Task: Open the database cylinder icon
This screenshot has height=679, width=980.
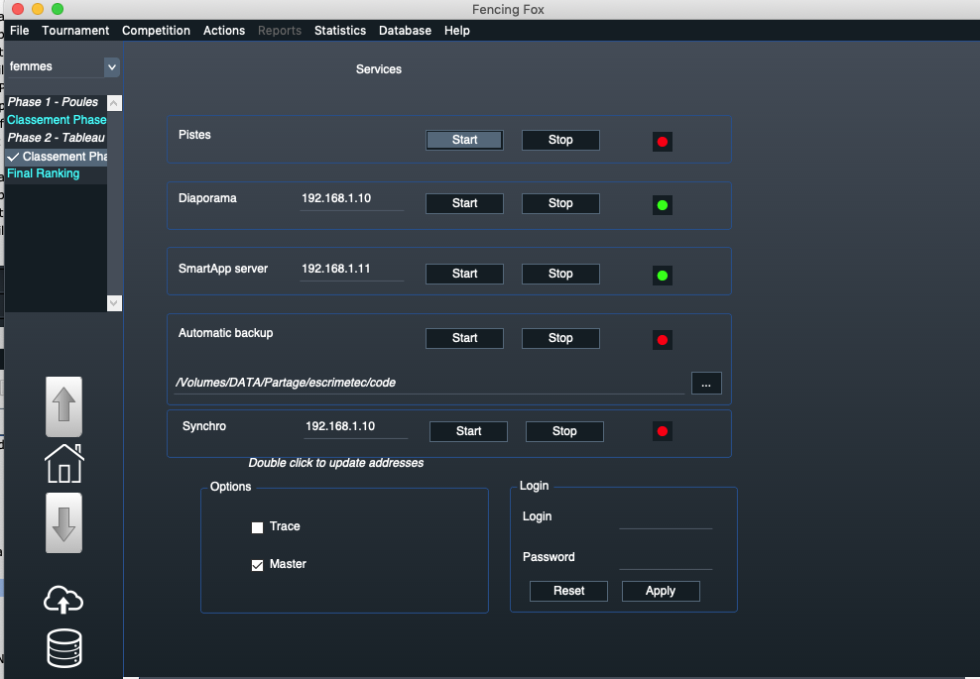Action: 64,647
